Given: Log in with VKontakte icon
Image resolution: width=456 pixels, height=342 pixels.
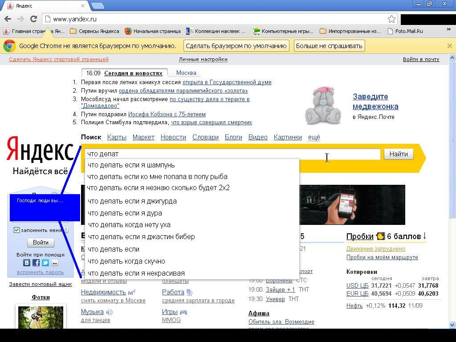Looking at the screenshot, I should pos(26,263).
